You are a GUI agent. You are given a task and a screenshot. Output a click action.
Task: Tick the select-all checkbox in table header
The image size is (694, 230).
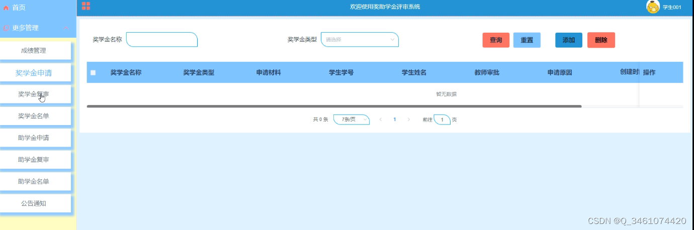pos(93,73)
